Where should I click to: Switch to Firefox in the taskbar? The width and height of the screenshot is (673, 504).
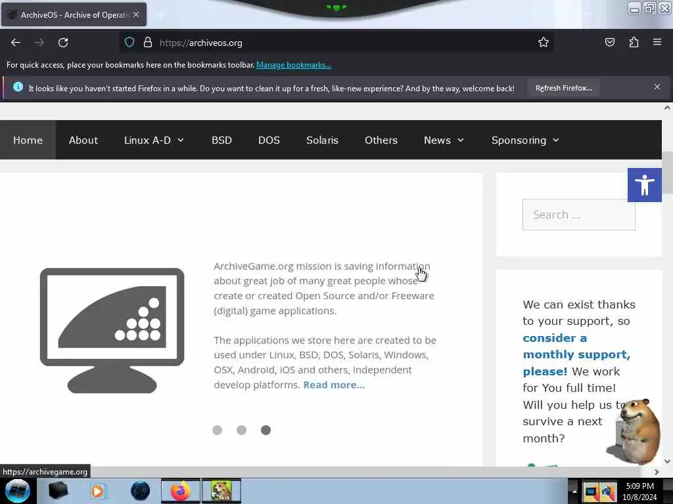tap(181, 491)
